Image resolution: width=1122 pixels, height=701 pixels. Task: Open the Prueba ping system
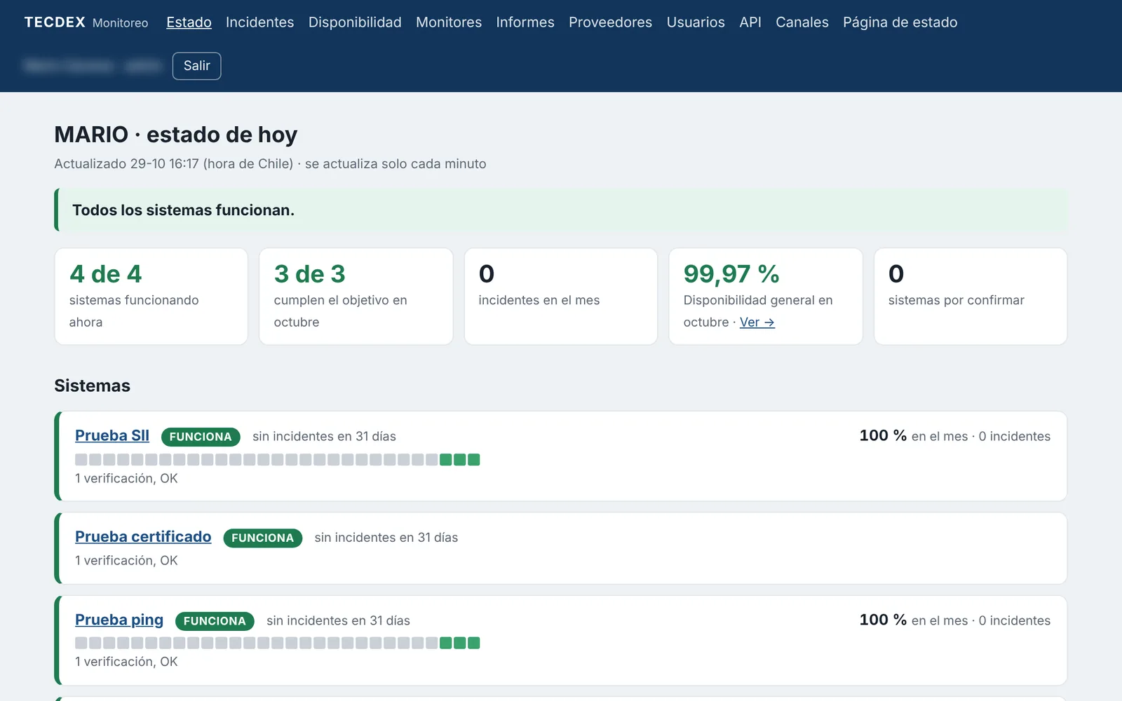(119, 620)
